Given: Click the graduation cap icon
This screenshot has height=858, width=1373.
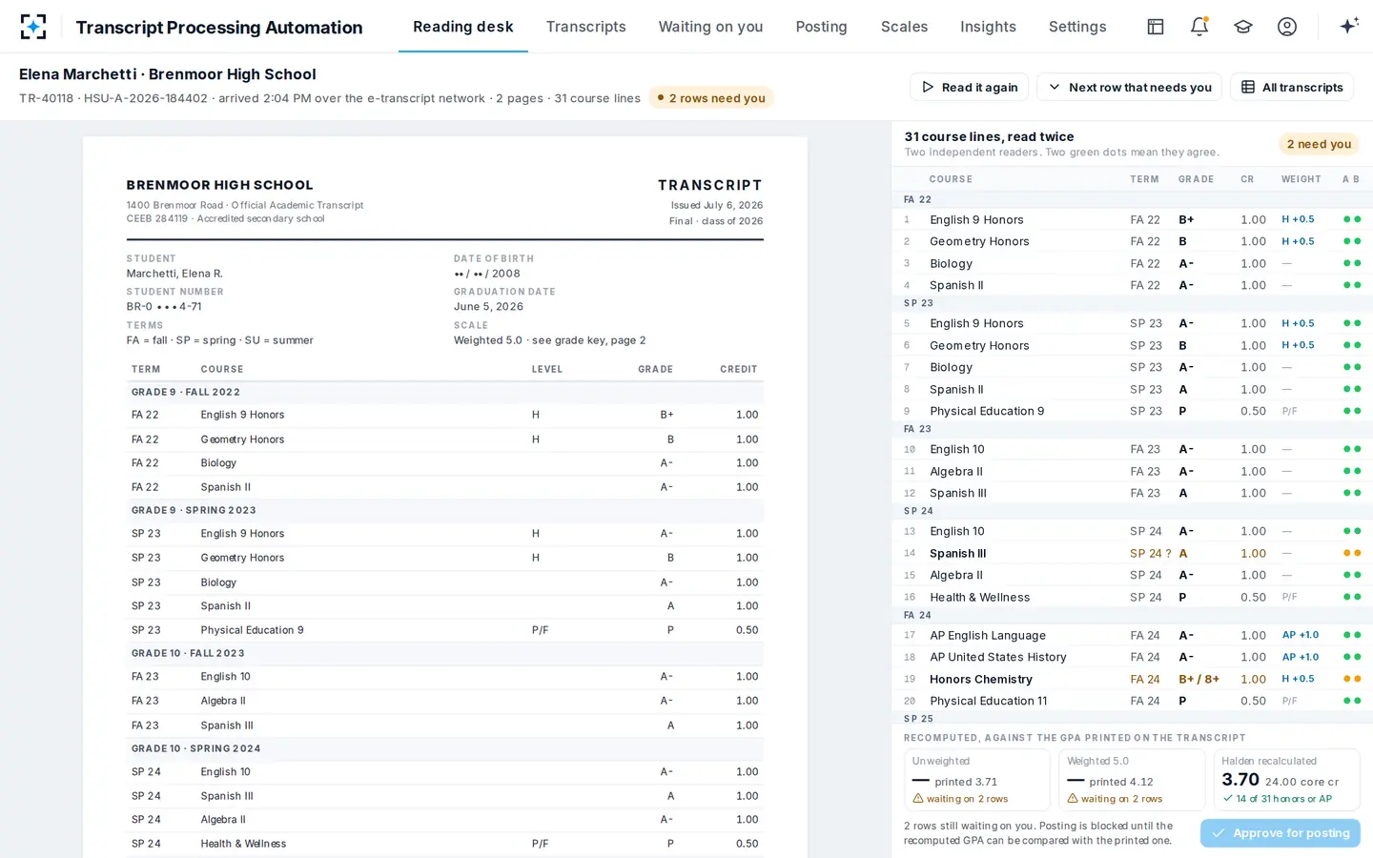Looking at the screenshot, I should [x=1243, y=27].
